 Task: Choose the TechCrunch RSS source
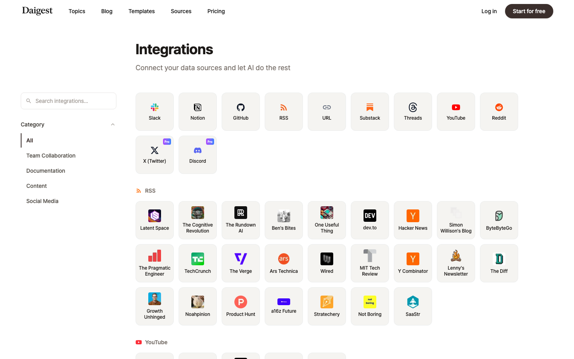(198, 263)
